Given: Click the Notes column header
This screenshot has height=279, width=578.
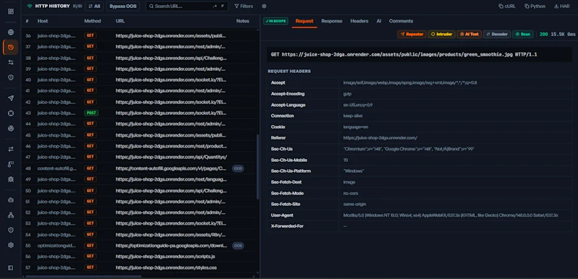Looking at the screenshot, I should pos(243,21).
